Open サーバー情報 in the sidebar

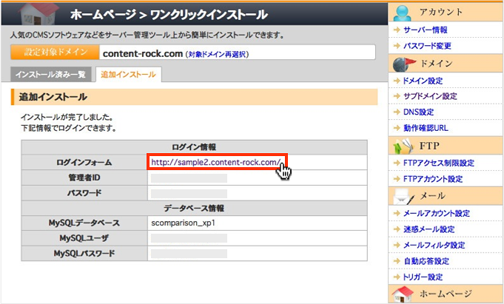point(426,30)
